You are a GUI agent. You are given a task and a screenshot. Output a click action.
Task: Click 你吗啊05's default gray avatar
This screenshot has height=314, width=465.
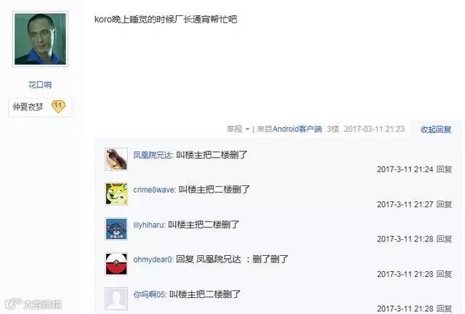click(116, 299)
